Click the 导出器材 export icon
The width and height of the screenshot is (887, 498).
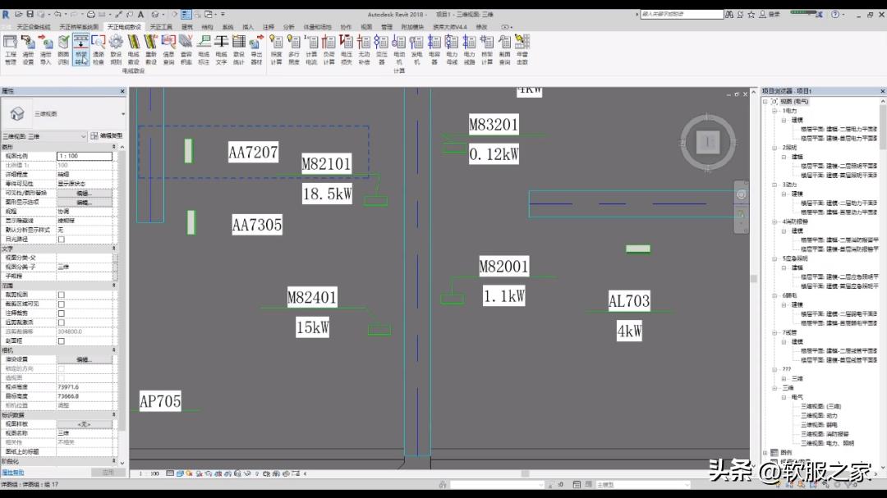tap(256, 43)
